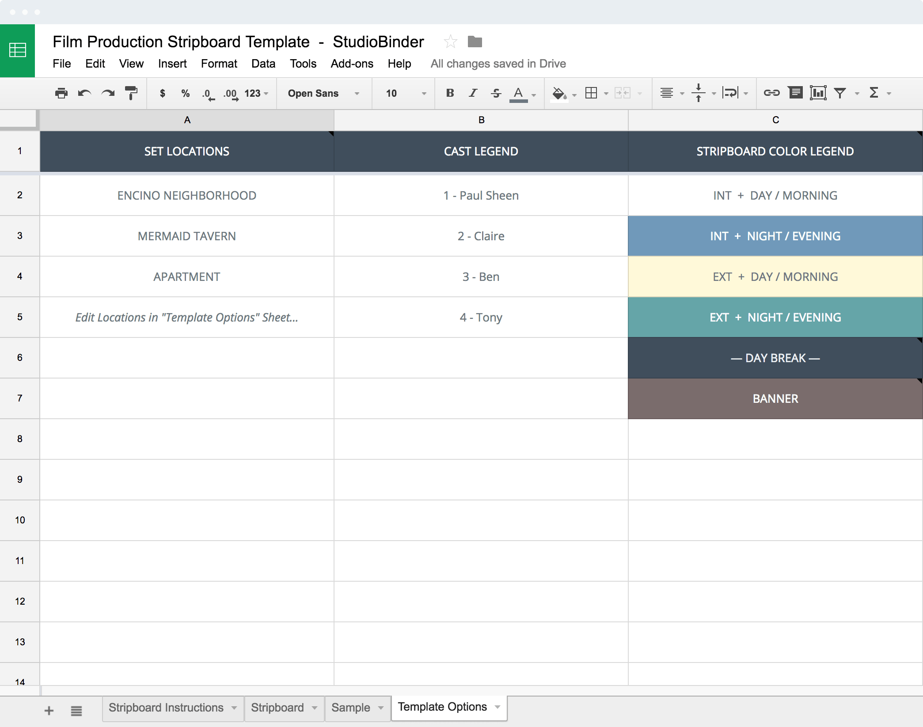Click the undo icon in toolbar
Image resolution: width=923 pixels, height=727 pixels.
[85, 93]
